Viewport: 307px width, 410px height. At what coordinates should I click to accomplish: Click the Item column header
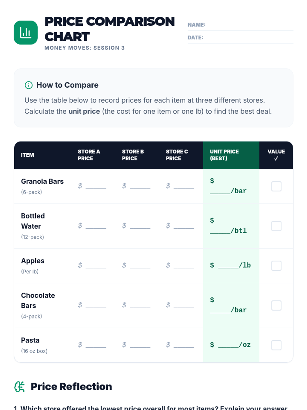[x=27, y=155]
